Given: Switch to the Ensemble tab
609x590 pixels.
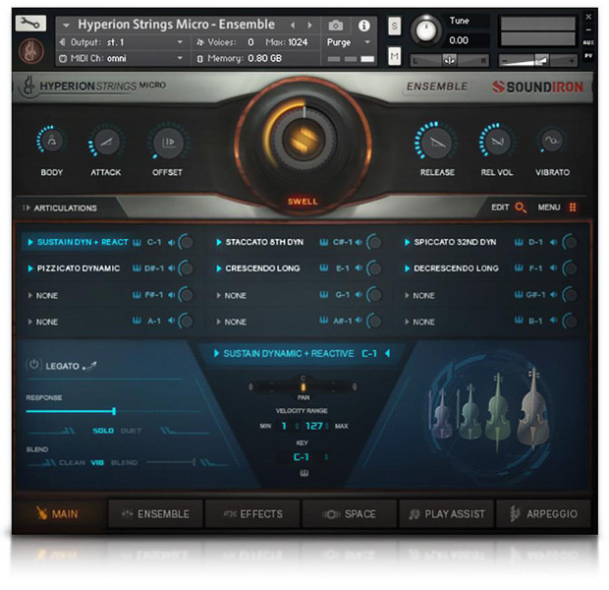Looking at the screenshot, I should click(x=155, y=513).
